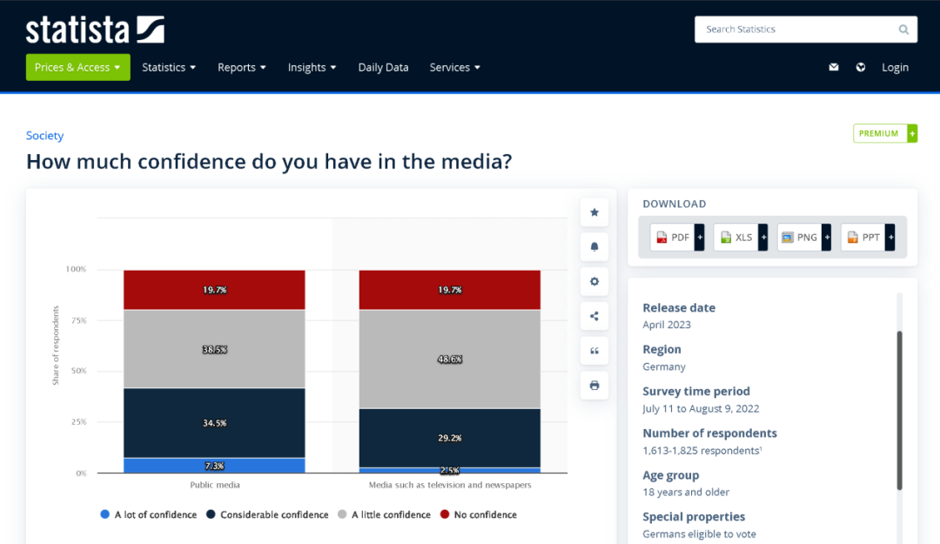Screen dimensions: 940x544
Task: Click the plus next to PNG
Action: tap(827, 238)
